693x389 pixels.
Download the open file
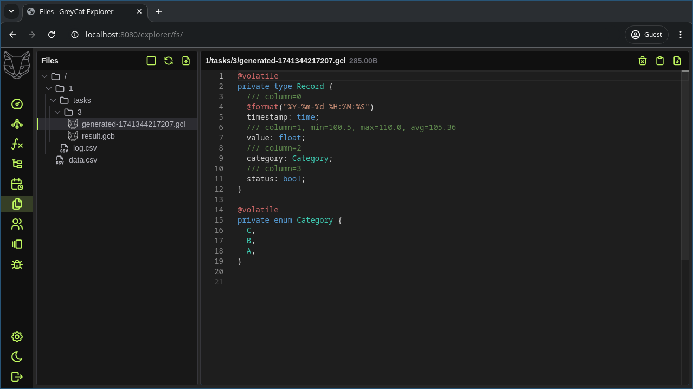point(677,61)
